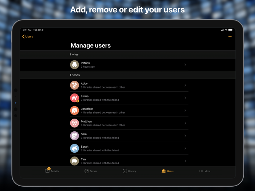Screen dimensions: 255x191
Task: Expand Abby's details with the chevron
Action: [185, 85]
